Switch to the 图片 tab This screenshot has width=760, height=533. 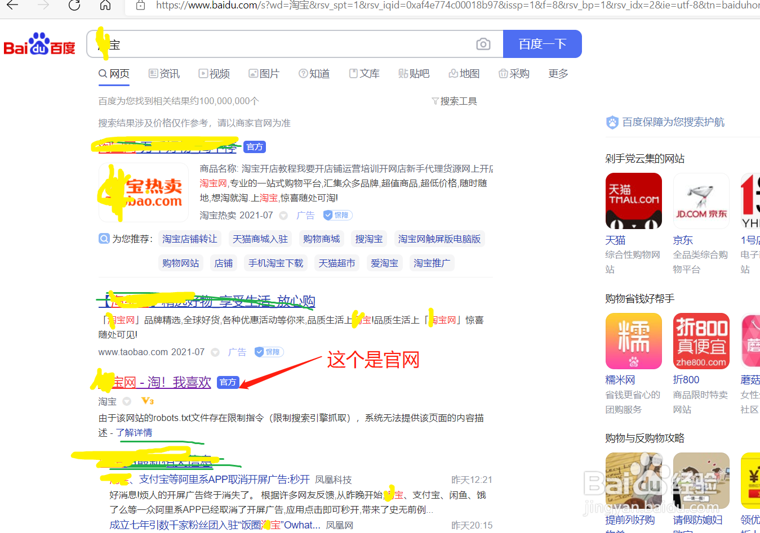[264, 74]
